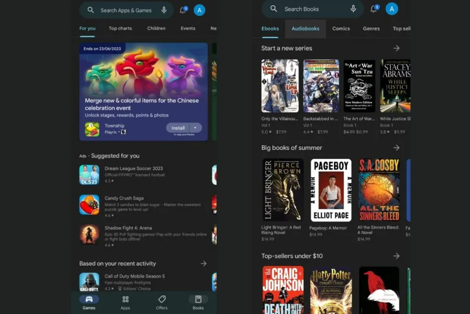This screenshot has width=470, height=314.
Task: Open 'Big books of summer' arrow
Action: tap(396, 148)
